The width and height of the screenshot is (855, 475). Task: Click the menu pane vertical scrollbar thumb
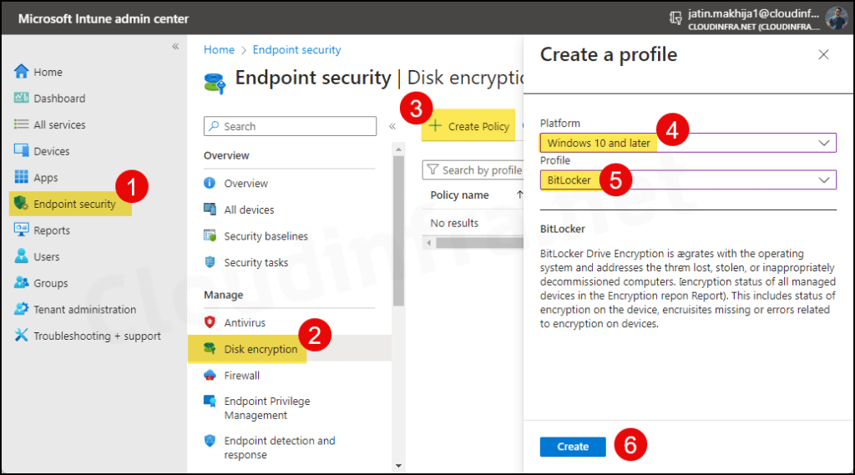[x=398, y=230]
